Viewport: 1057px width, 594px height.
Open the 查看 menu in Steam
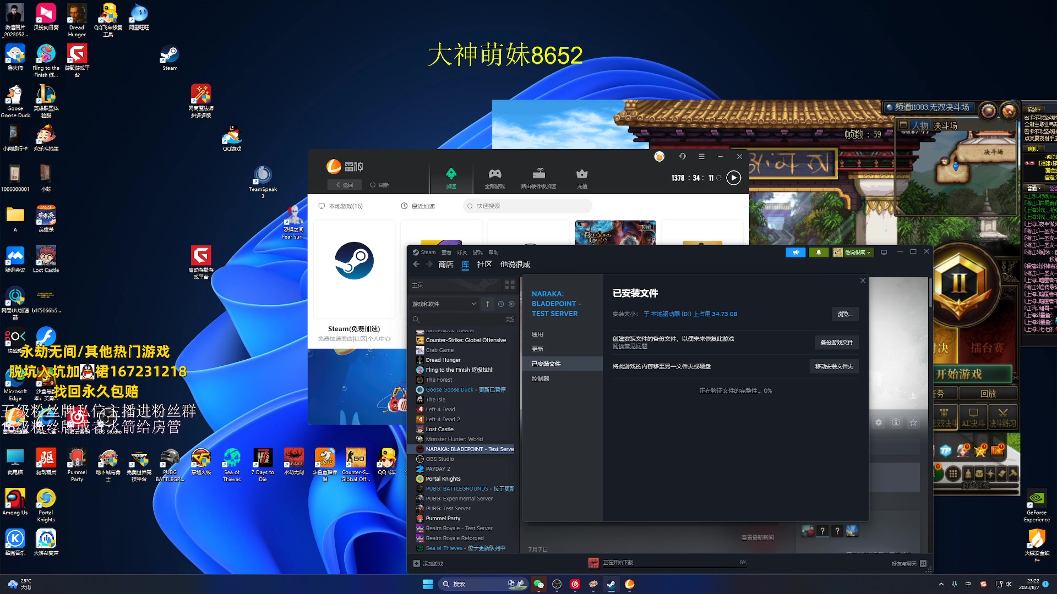click(446, 252)
